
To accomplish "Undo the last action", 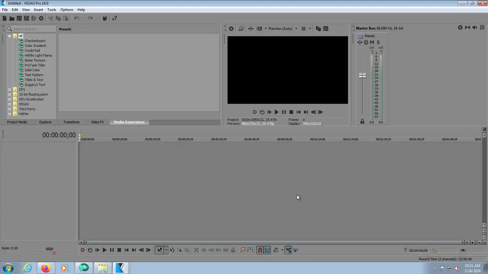I will point(77,18).
